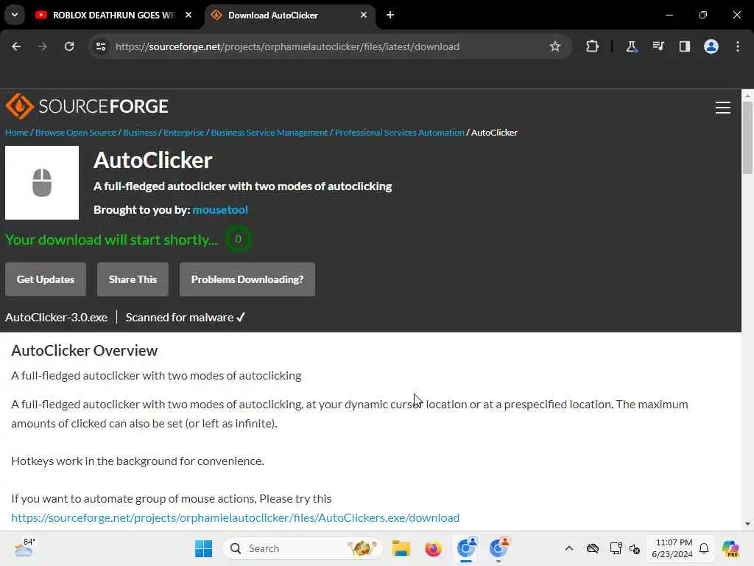Open the OneDrive cloud tray icon
Screen dimensions: 754x566
(x=593, y=548)
